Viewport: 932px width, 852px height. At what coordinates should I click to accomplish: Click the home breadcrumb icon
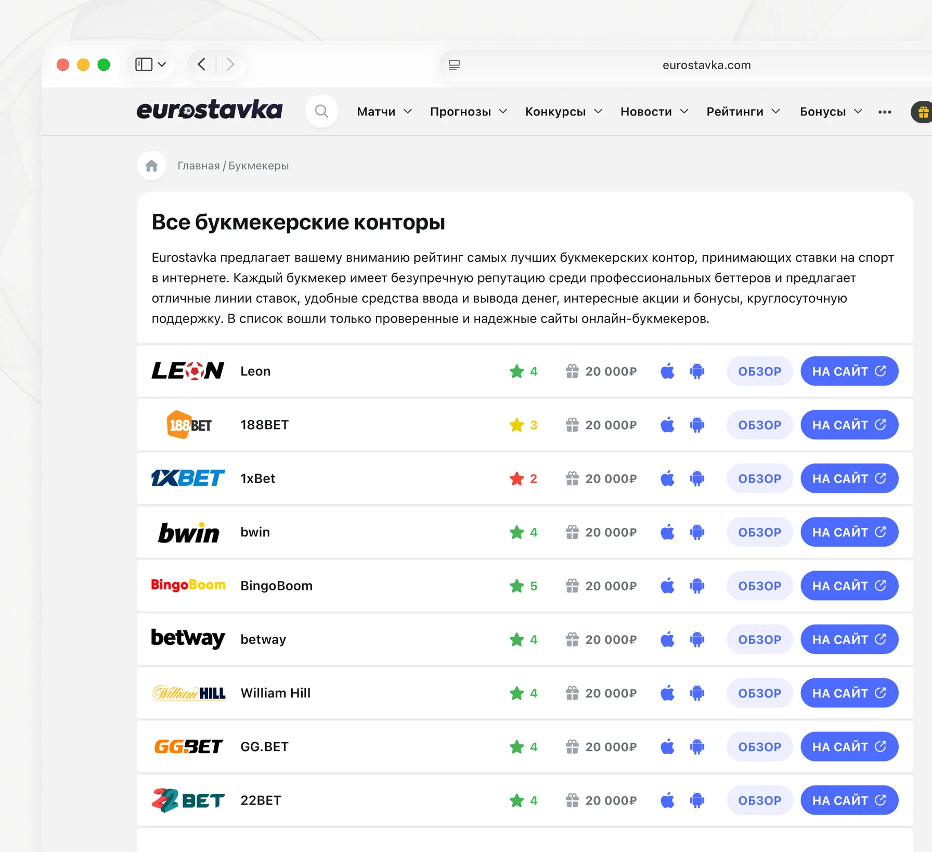(x=151, y=166)
